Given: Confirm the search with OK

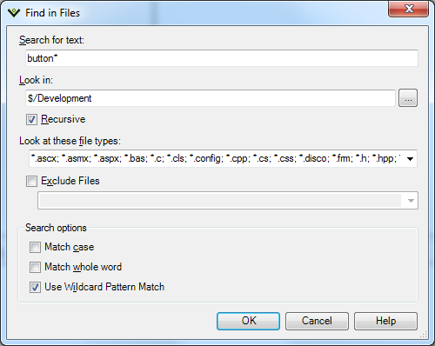Looking at the screenshot, I should (x=248, y=321).
